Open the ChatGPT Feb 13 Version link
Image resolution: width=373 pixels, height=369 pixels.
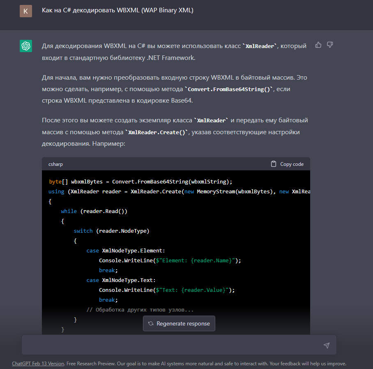[38, 364]
